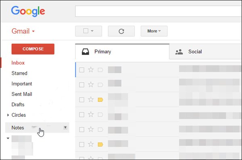Click in the Google search box
The image size is (242, 160).
pos(159,11)
